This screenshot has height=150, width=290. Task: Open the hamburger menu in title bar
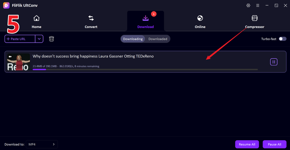258,5
